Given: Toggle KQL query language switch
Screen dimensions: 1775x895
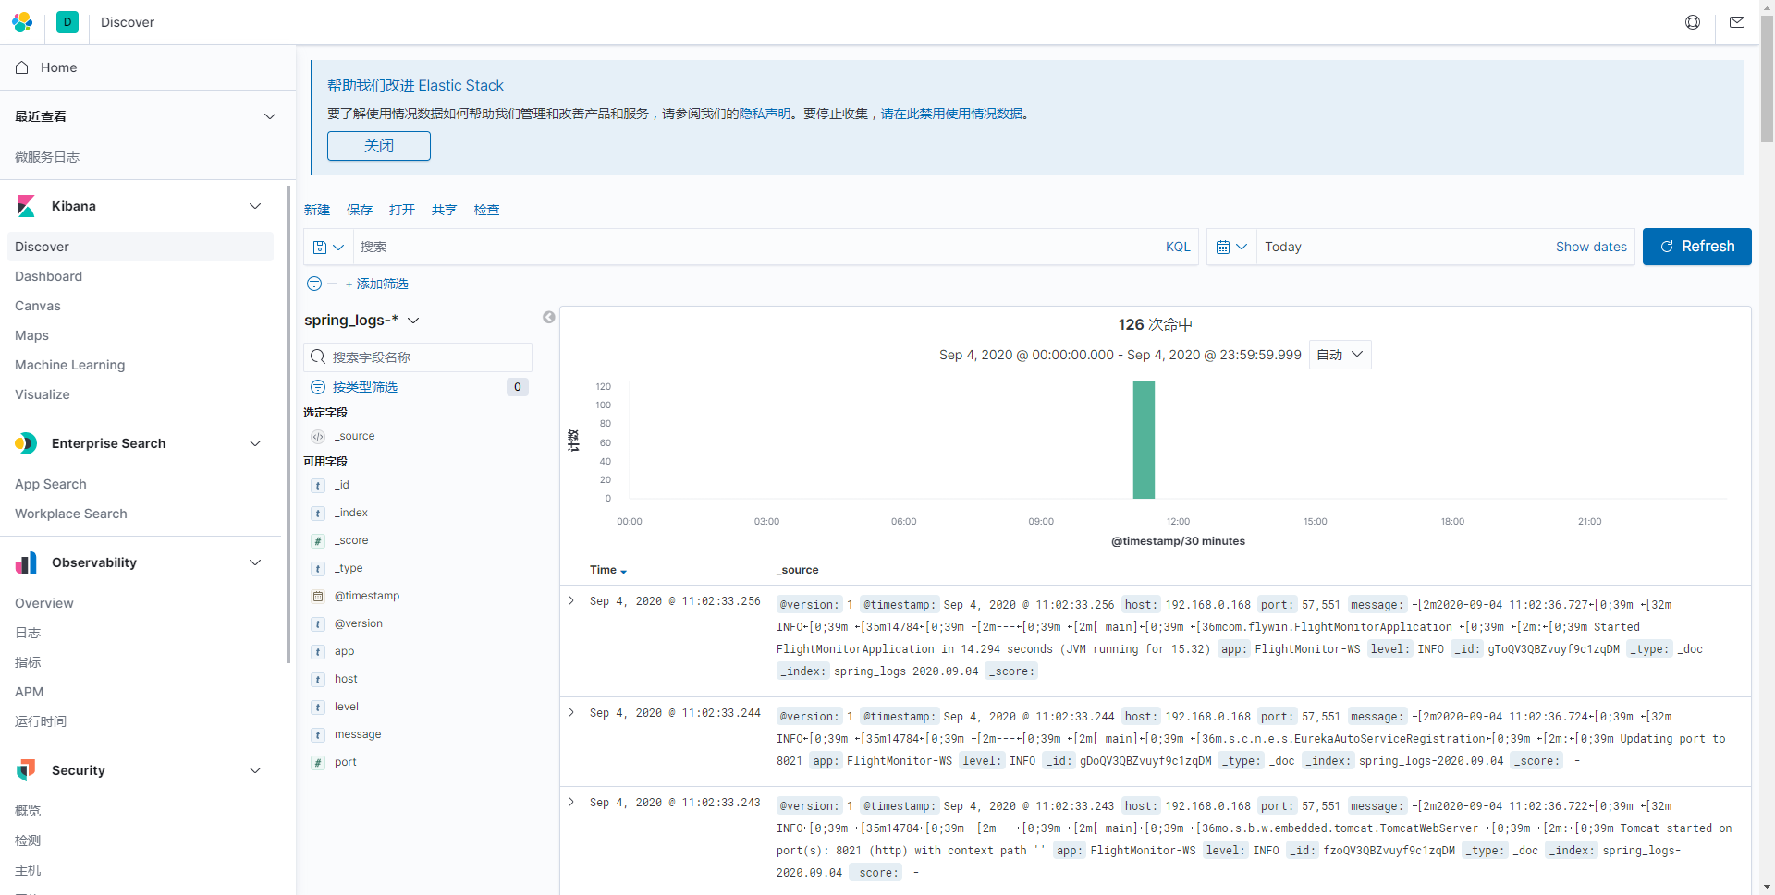Looking at the screenshot, I should 1178,247.
